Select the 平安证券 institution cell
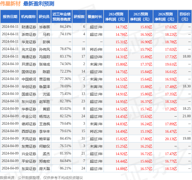The width and height of the screenshot is (192, 180). (29, 161)
